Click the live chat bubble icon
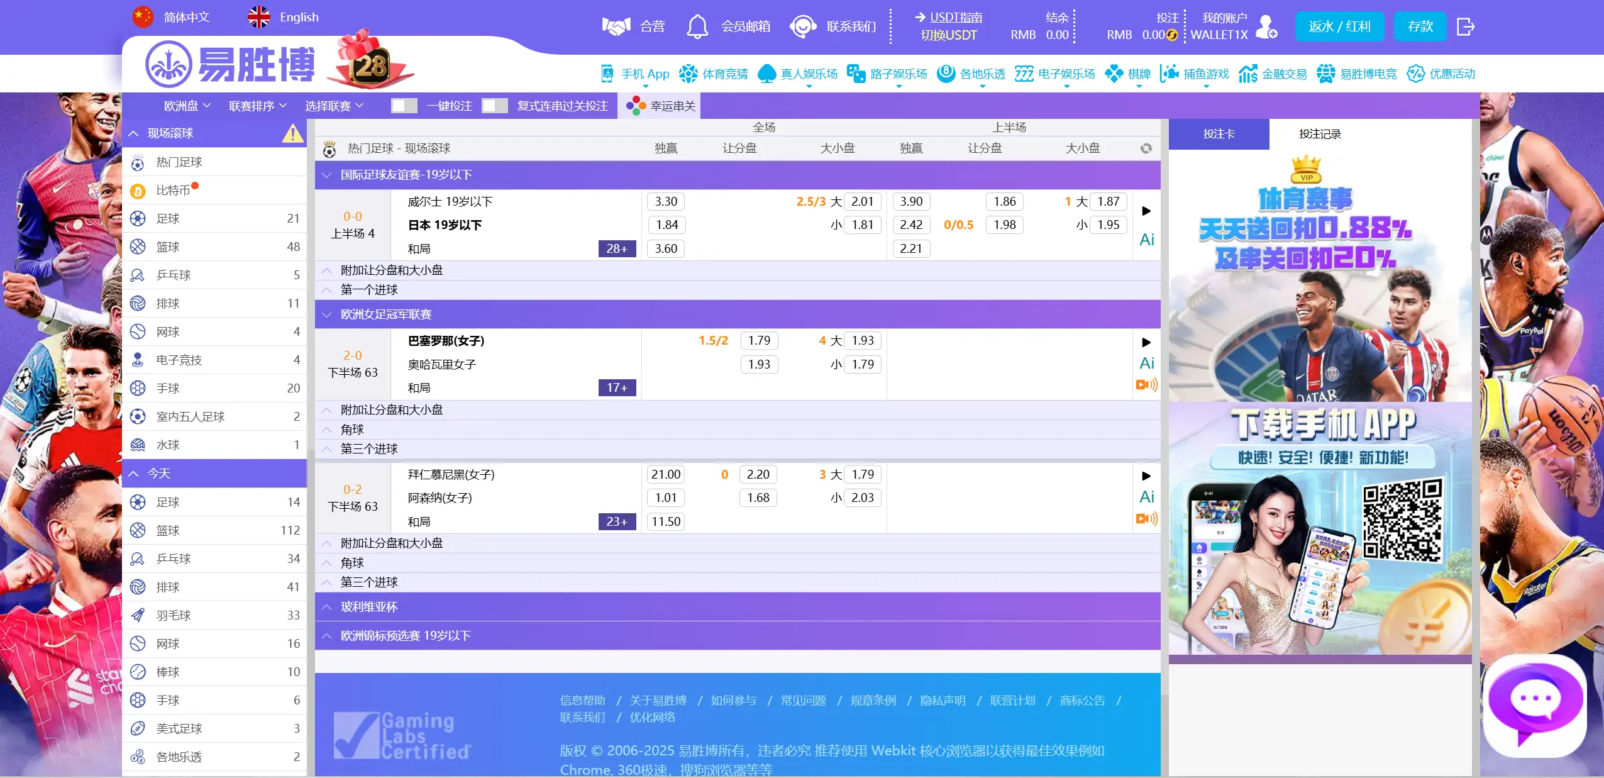The image size is (1604, 778). point(1535,703)
